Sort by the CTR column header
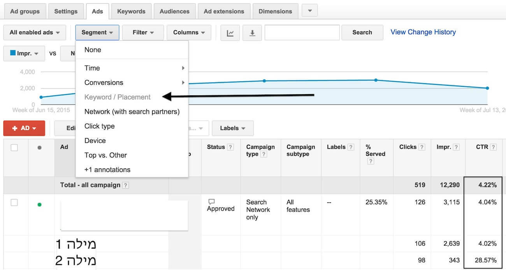Viewport: 506px width, 270px height. pyautogui.click(x=482, y=147)
